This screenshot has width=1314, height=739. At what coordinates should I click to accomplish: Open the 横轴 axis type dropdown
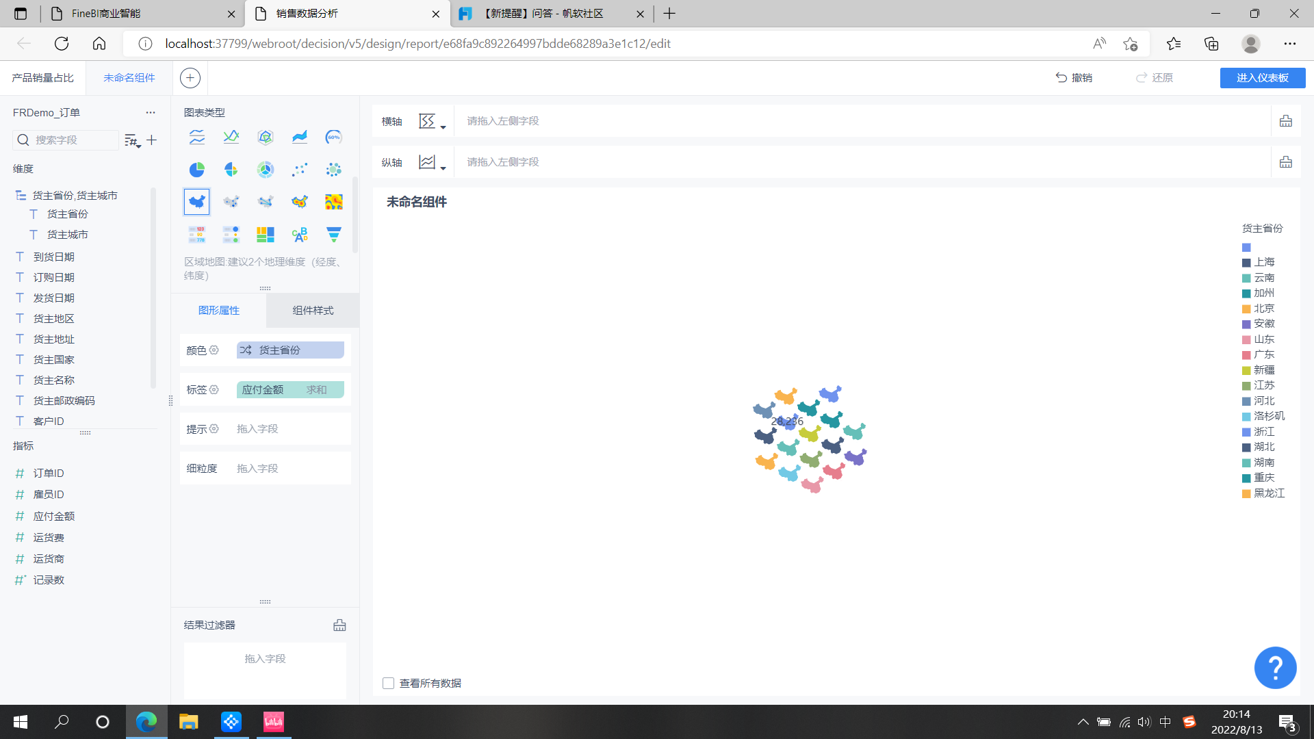tap(433, 122)
